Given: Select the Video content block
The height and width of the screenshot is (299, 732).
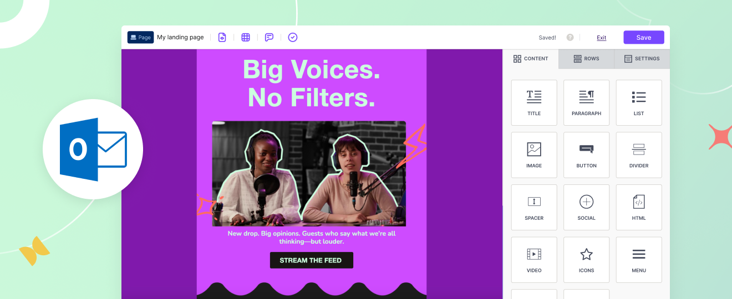Looking at the screenshot, I should click(x=534, y=260).
